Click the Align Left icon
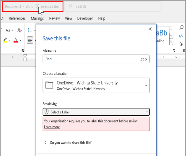 30,40
